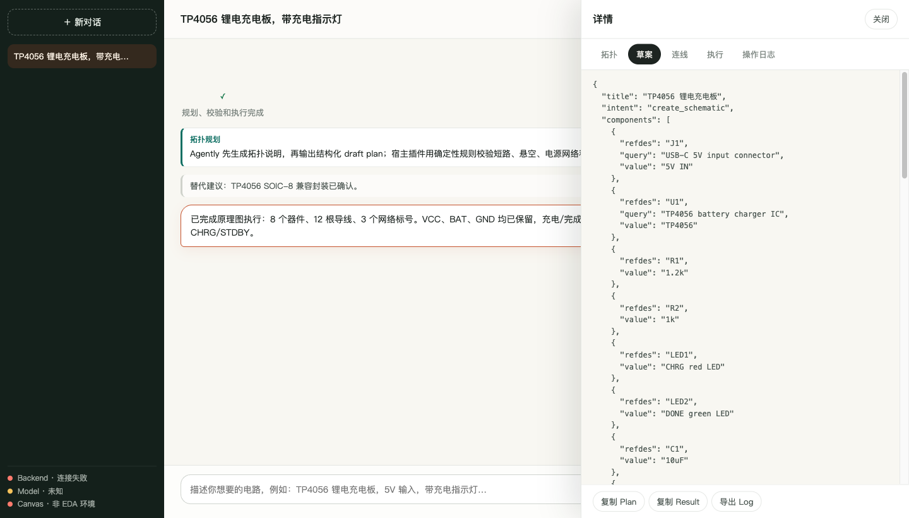Click the "components": [ JSON line
The height and width of the screenshot is (518, 909).
636,119
